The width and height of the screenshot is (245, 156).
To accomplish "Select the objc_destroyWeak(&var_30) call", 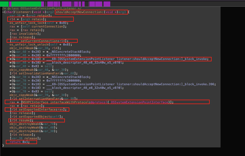I will tap(33, 131).
